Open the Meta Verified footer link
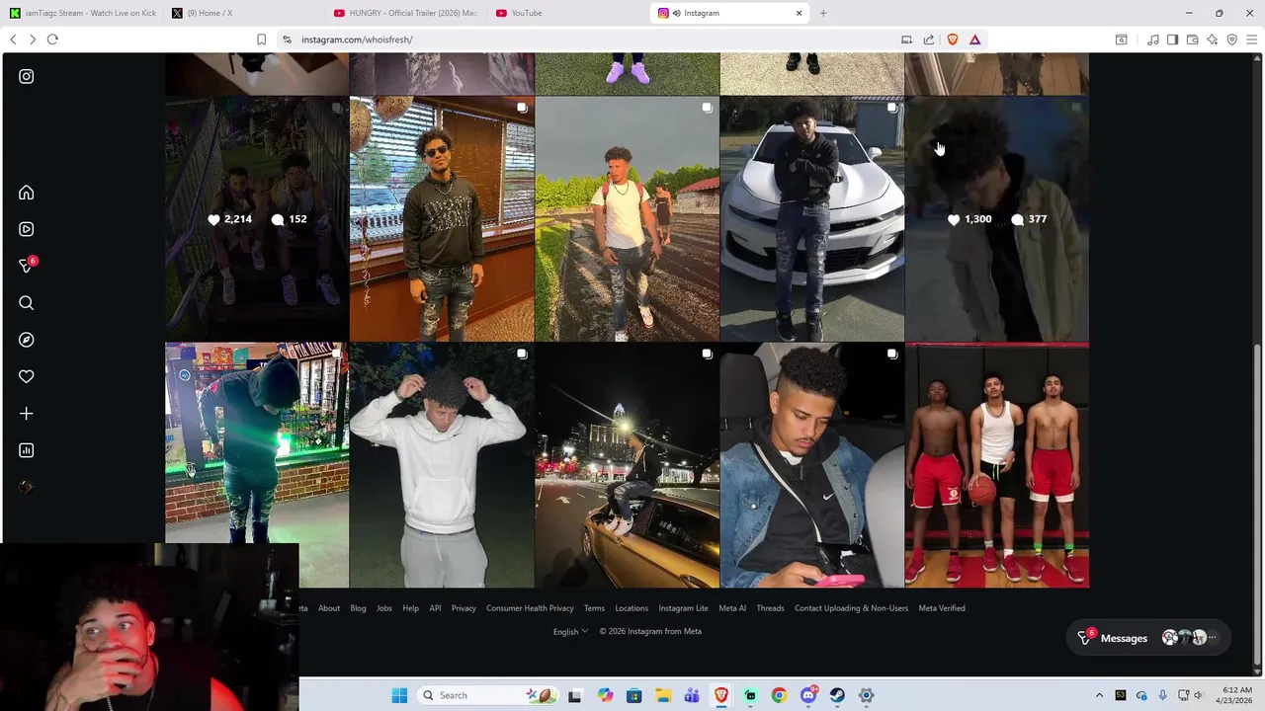This screenshot has height=711, width=1265. click(942, 608)
